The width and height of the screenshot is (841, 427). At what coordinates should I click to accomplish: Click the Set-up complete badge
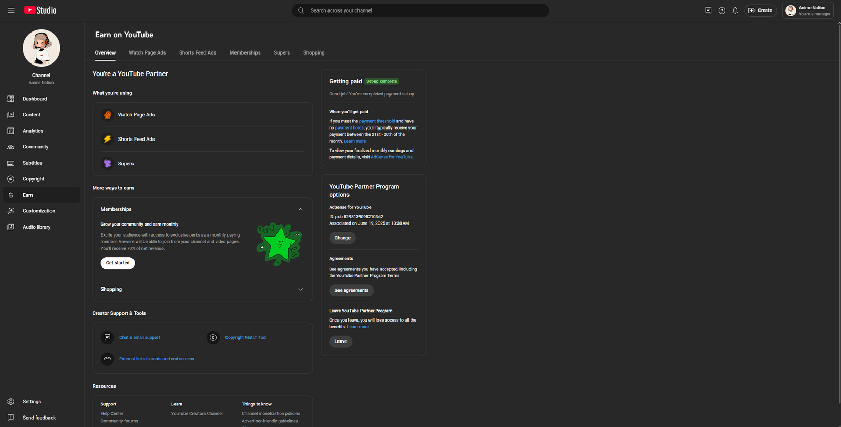click(382, 81)
